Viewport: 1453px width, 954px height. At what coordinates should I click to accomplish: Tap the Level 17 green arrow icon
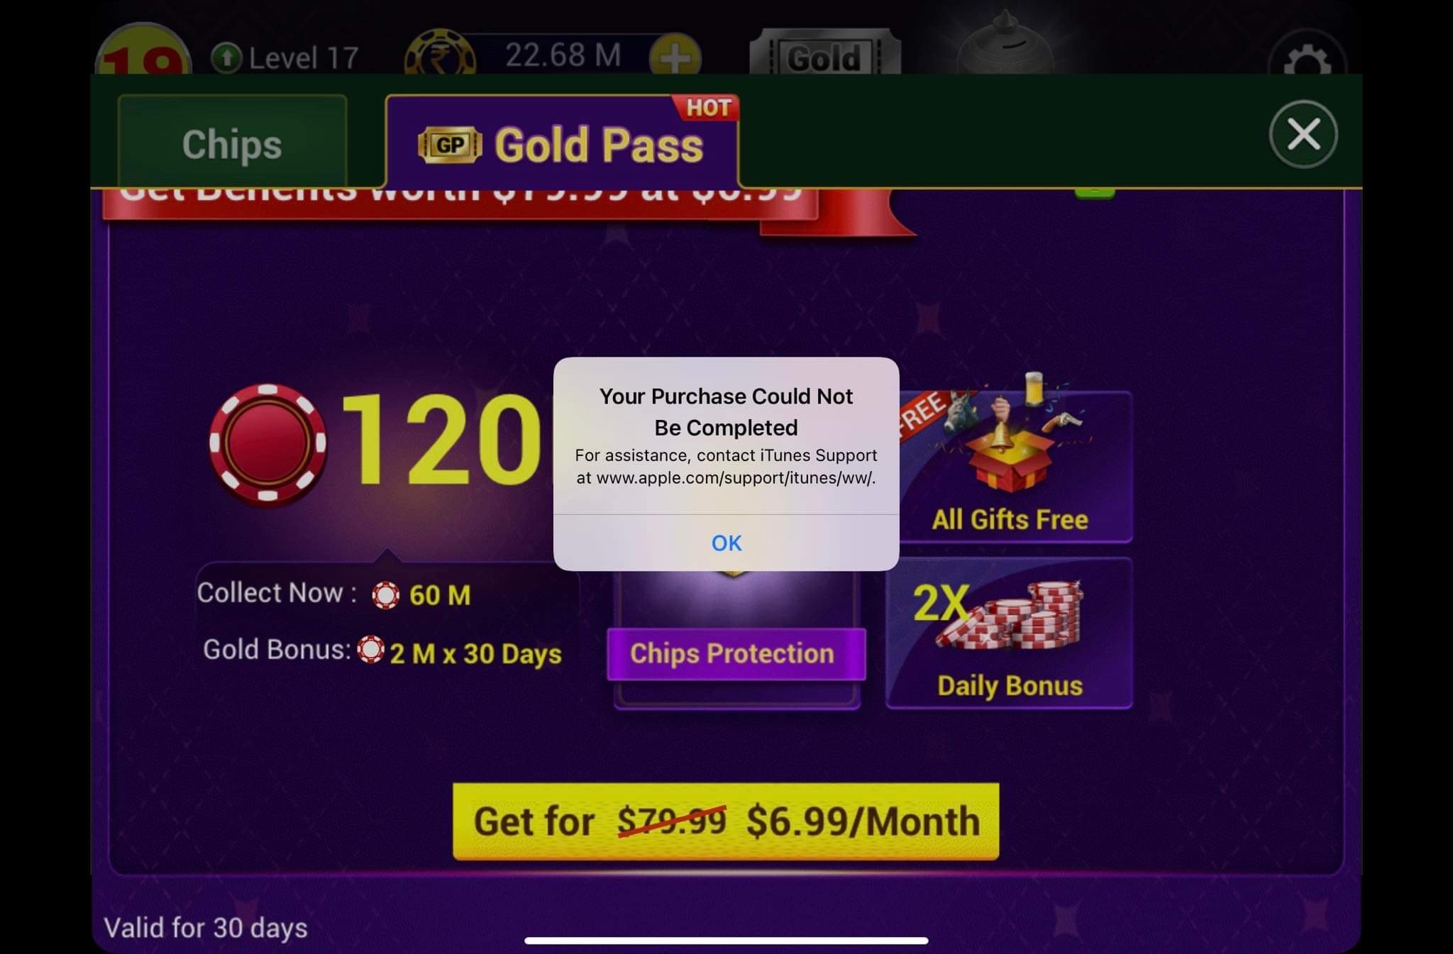(x=226, y=58)
